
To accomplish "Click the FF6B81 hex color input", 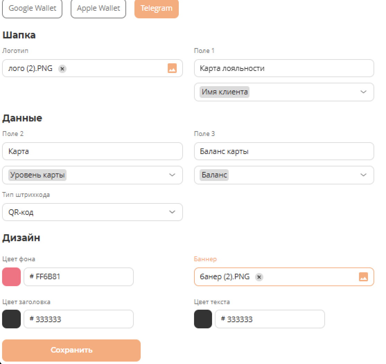I will pyautogui.click(x=79, y=277).
